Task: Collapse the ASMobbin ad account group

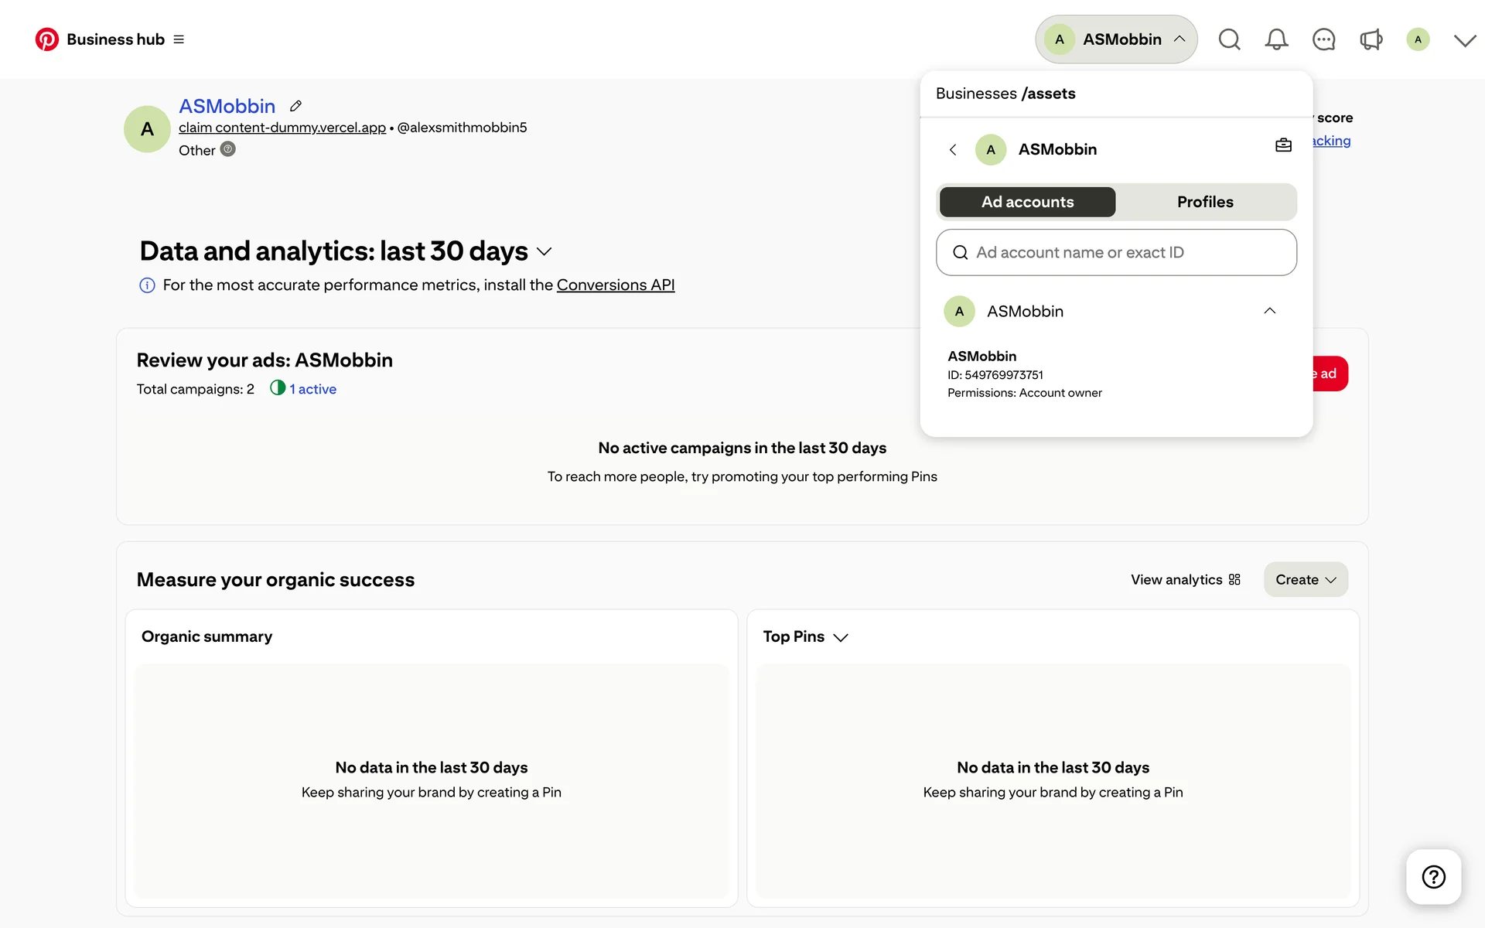Action: (1269, 311)
